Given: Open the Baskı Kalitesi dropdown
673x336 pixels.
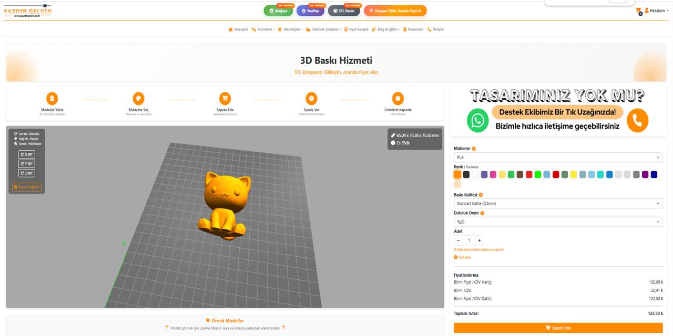Looking at the screenshot, I should pos(558,203).
